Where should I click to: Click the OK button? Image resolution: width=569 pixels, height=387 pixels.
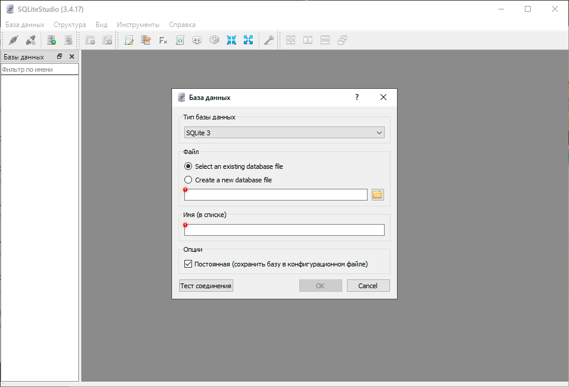[x=320, y=285]
